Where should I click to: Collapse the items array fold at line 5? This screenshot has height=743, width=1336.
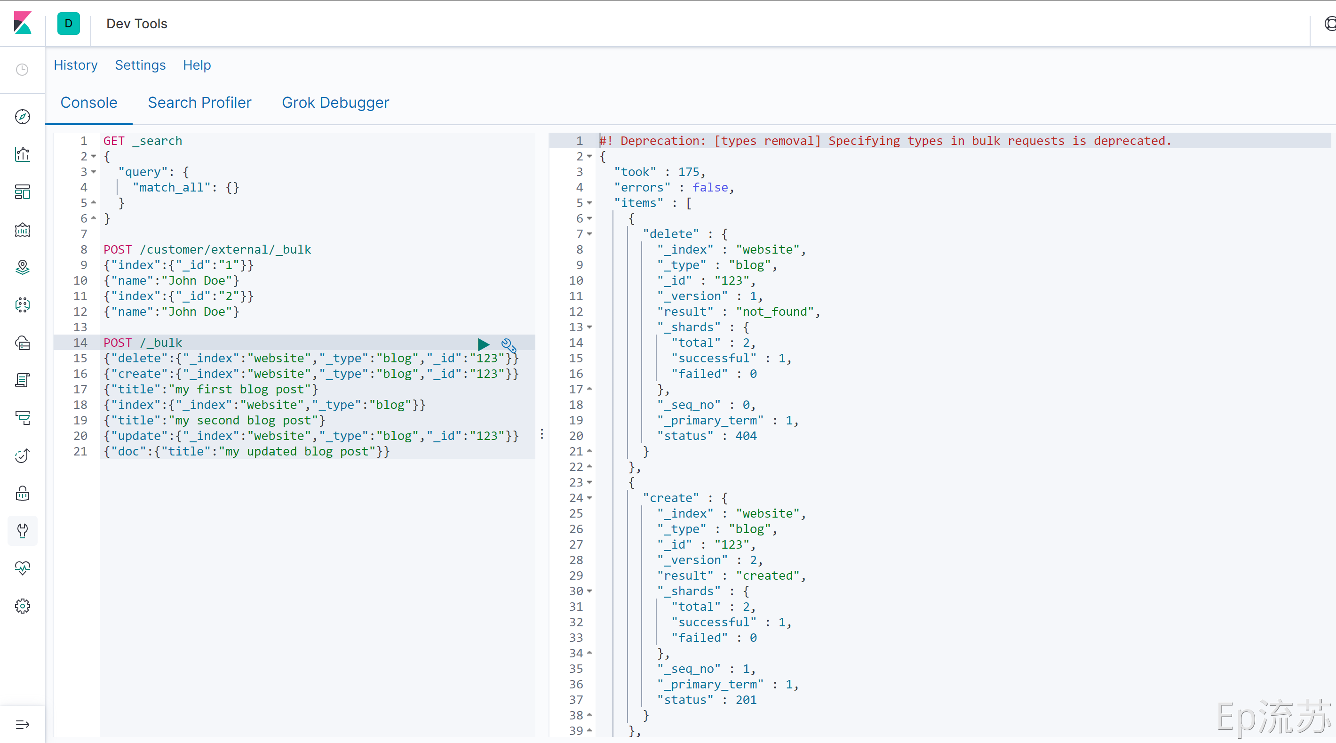coord(589,203)
